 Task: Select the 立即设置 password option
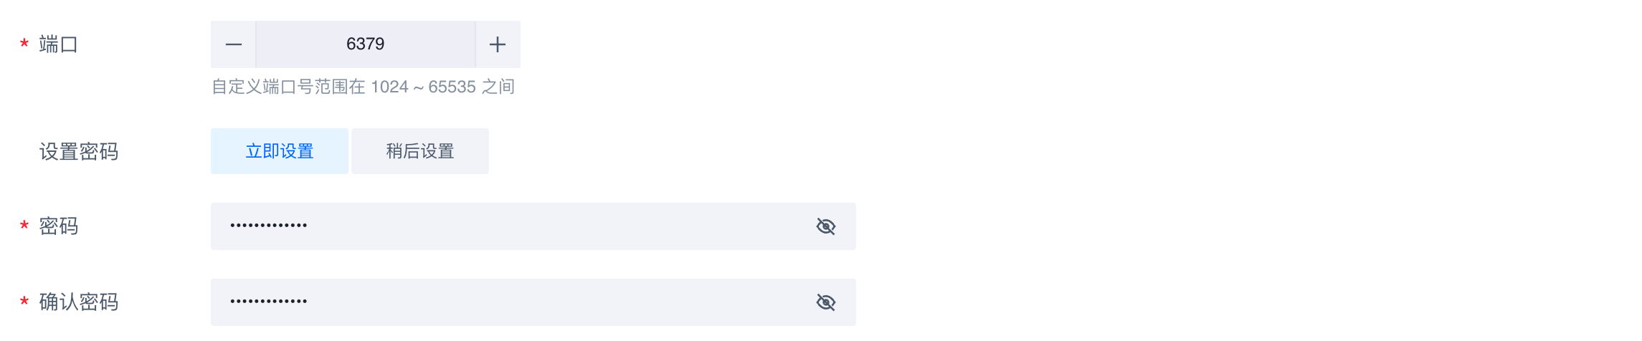tap(280, 151)
